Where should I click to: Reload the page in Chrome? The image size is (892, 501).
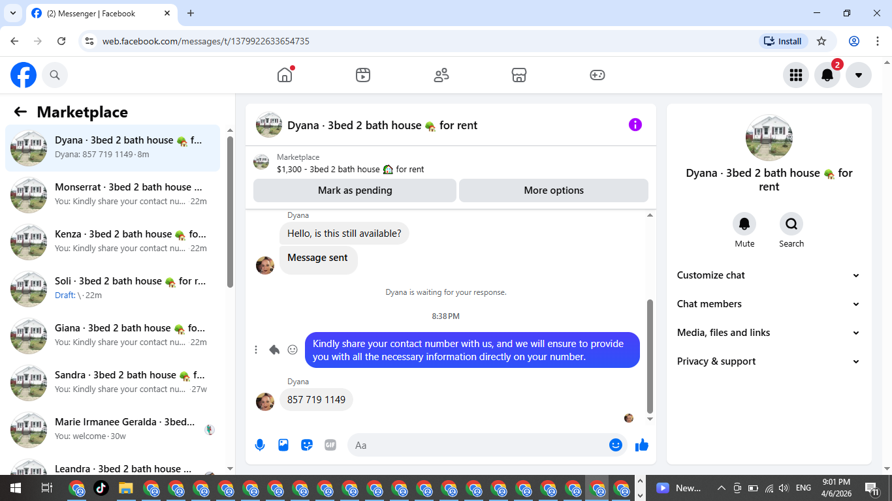(x=61, y=41)
